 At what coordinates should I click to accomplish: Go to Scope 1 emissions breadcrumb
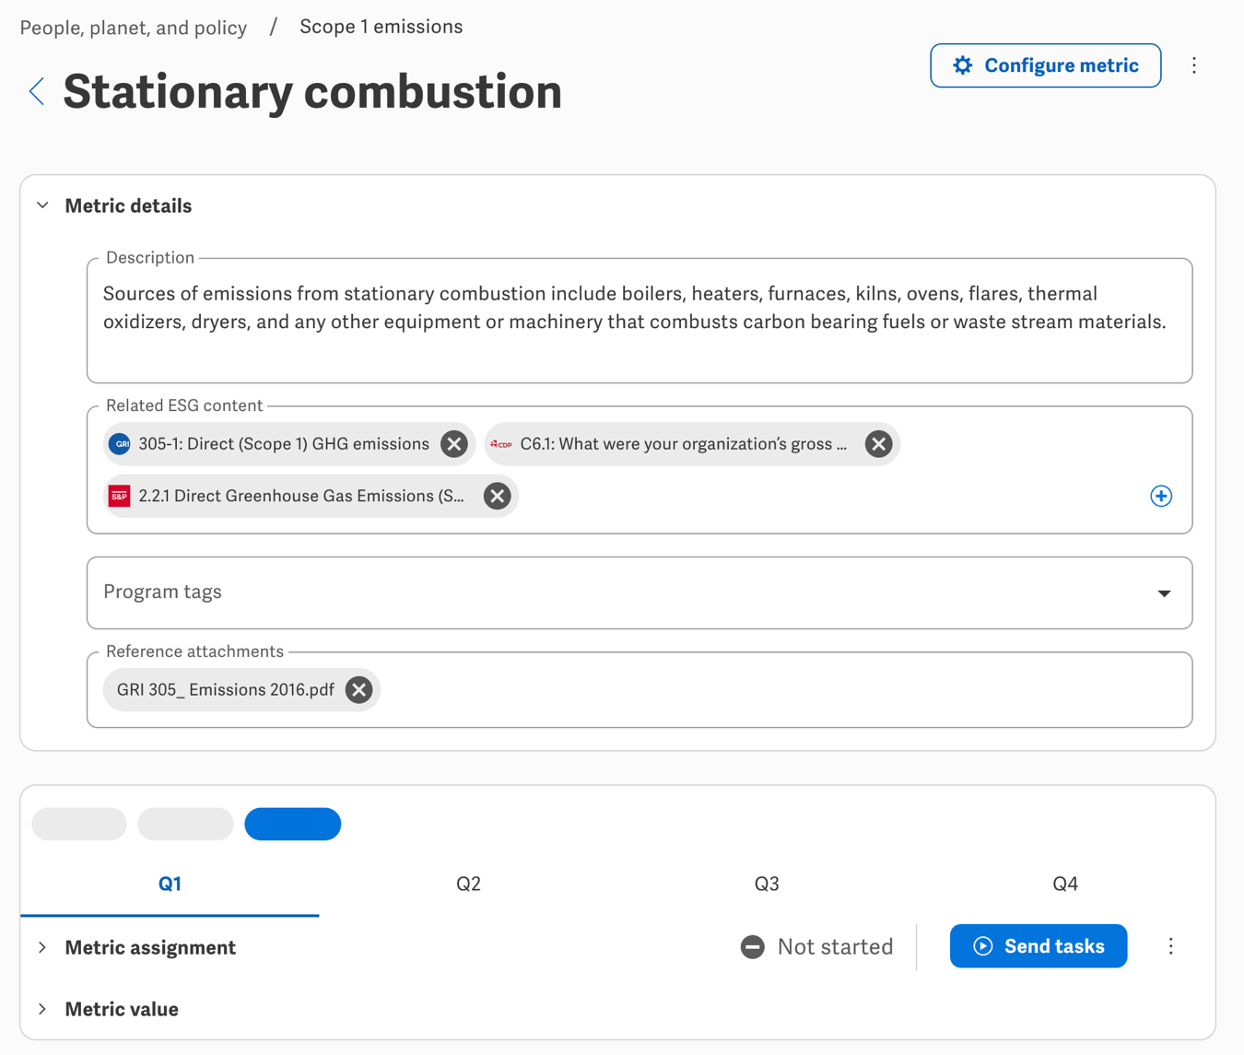tap(381, 27)
